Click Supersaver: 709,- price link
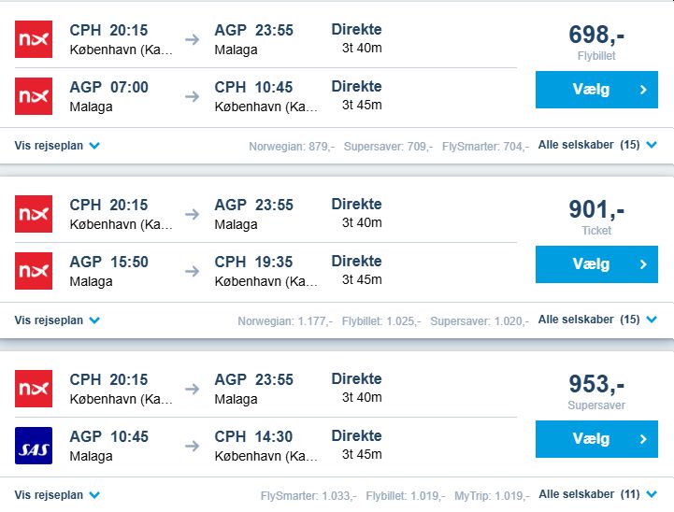Image resolution: width=674 pixels, height=512 pixels. point(388,147)
